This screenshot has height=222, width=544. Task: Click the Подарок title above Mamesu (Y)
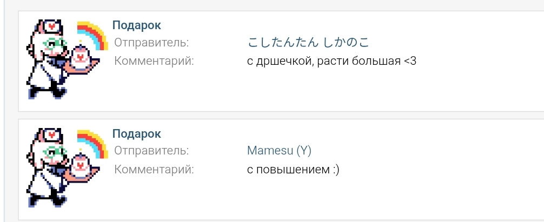tap(136, 133)
